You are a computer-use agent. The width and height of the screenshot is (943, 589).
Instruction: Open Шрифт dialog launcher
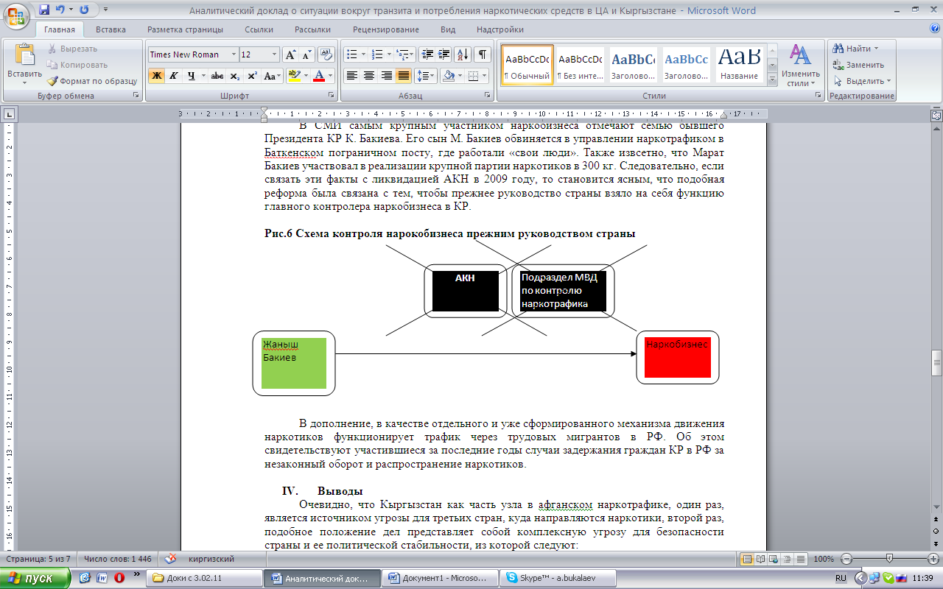tap(332, 96)
